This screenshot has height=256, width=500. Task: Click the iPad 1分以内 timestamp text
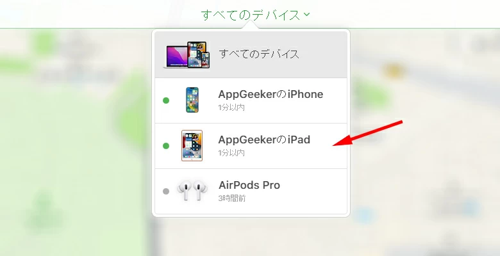click(x=231, y=153)
